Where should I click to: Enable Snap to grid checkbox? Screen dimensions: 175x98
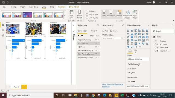(x=87, y=14)
